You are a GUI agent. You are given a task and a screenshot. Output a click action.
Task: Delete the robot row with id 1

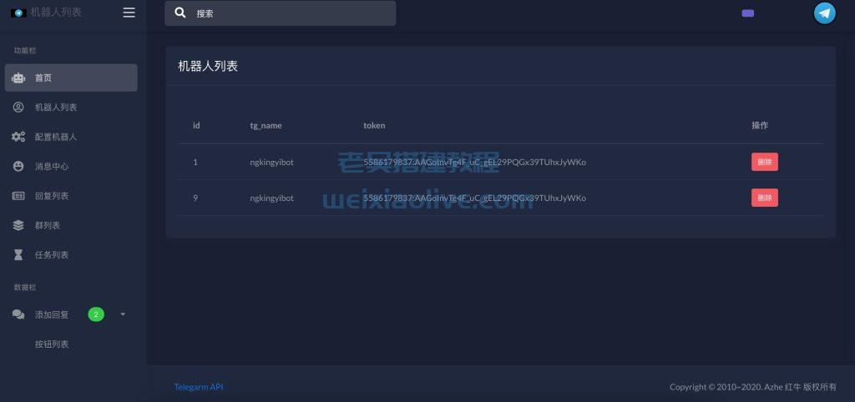click(764, 162)
